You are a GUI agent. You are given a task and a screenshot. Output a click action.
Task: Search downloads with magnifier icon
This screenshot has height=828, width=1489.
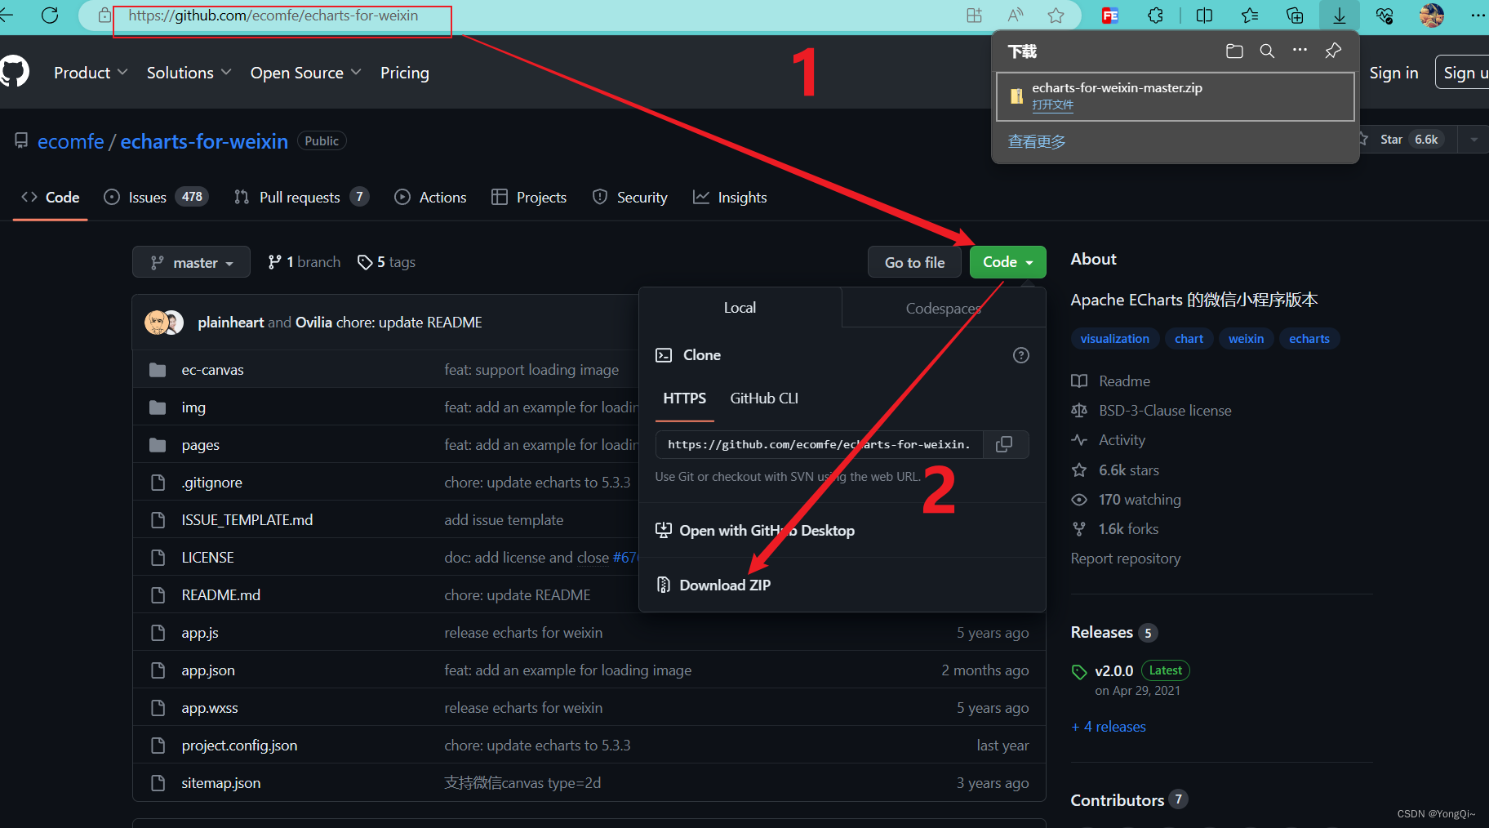(1267, 51)
